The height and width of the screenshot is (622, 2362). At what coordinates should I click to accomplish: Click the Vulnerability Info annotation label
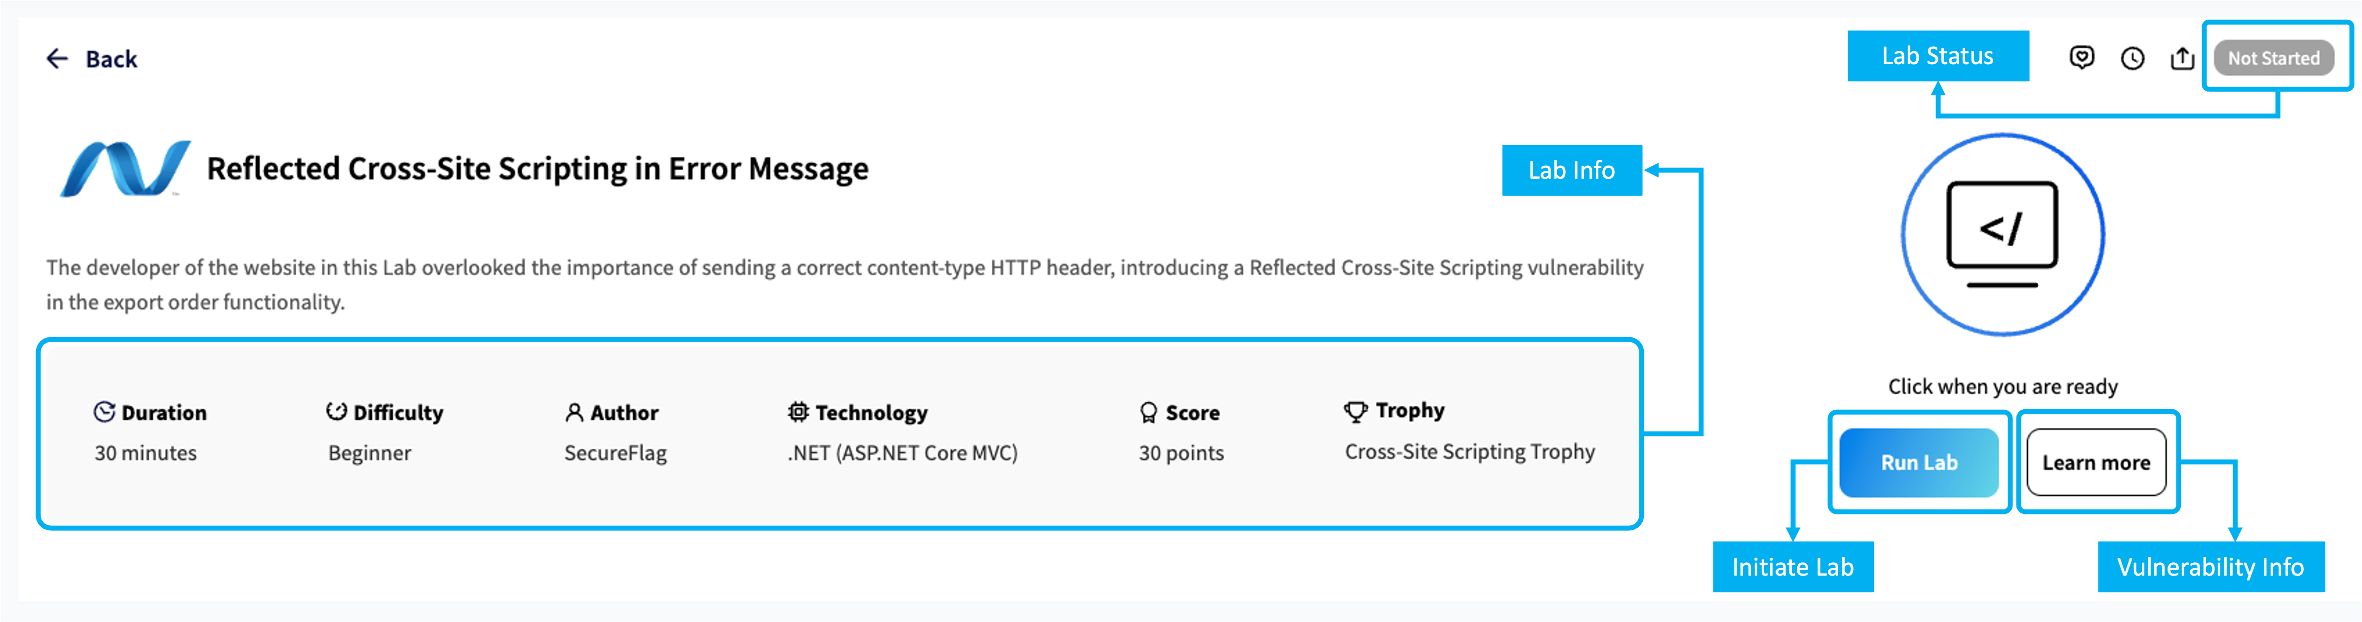2210,567
